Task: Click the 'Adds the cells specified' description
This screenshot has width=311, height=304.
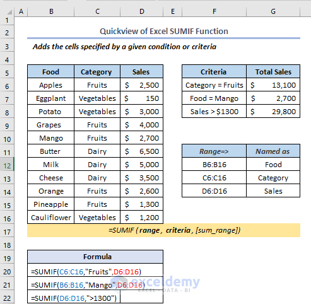Action: [x=124, y=47]
